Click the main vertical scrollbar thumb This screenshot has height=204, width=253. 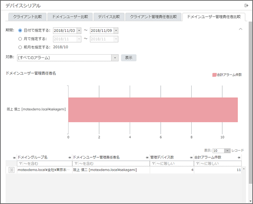pos(250,102)
